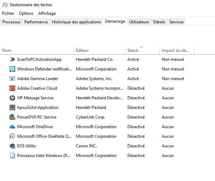The height and width of the screenshot is (181, 215).
Task: Click Désactivé status of Adobe Creative Cloud
Action: coord(136,88)
